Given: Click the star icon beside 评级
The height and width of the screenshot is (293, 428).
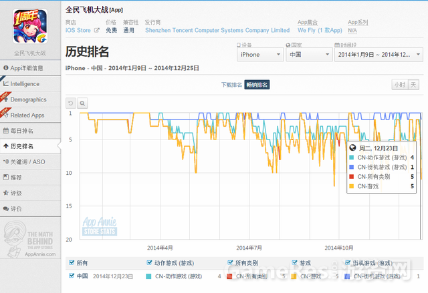Looking at the screenshot, I should [6, 193].
